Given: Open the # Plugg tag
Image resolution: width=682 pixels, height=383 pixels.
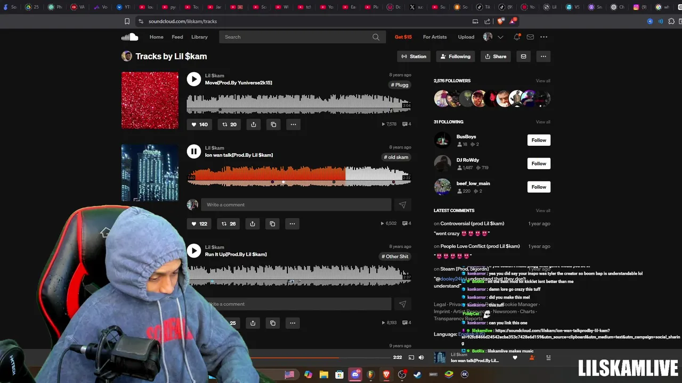Looking at the screenshot, I should click(x=400, y=85).
